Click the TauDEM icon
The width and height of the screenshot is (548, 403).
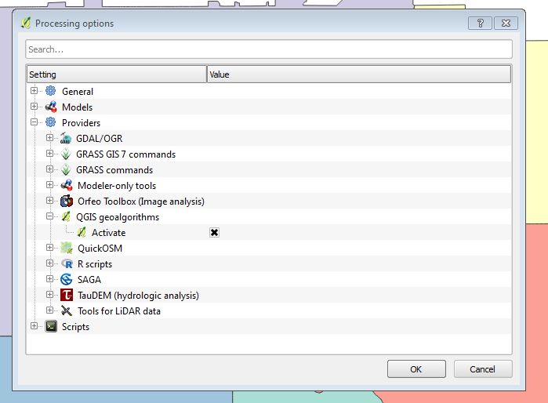tap(67, 295)
